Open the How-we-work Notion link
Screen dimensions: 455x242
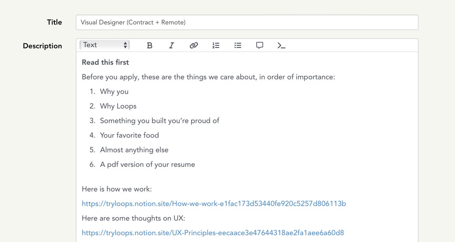pos(214,203)
